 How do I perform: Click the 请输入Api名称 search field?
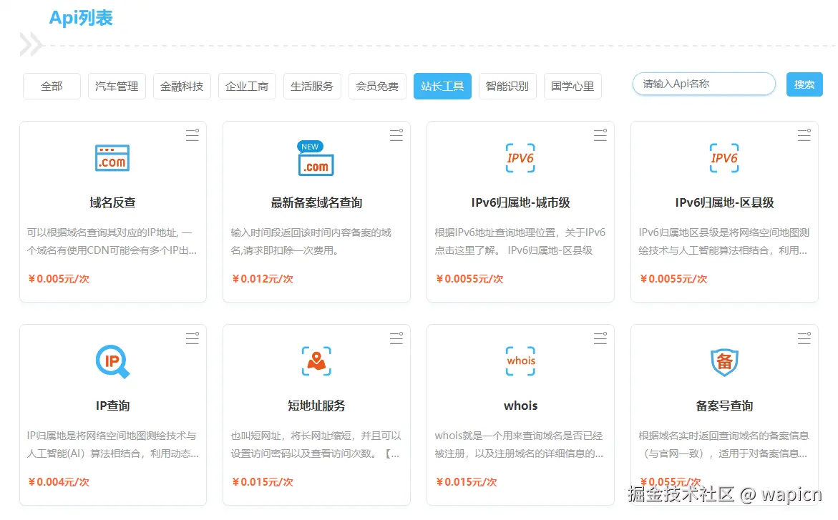pos(703,84)
